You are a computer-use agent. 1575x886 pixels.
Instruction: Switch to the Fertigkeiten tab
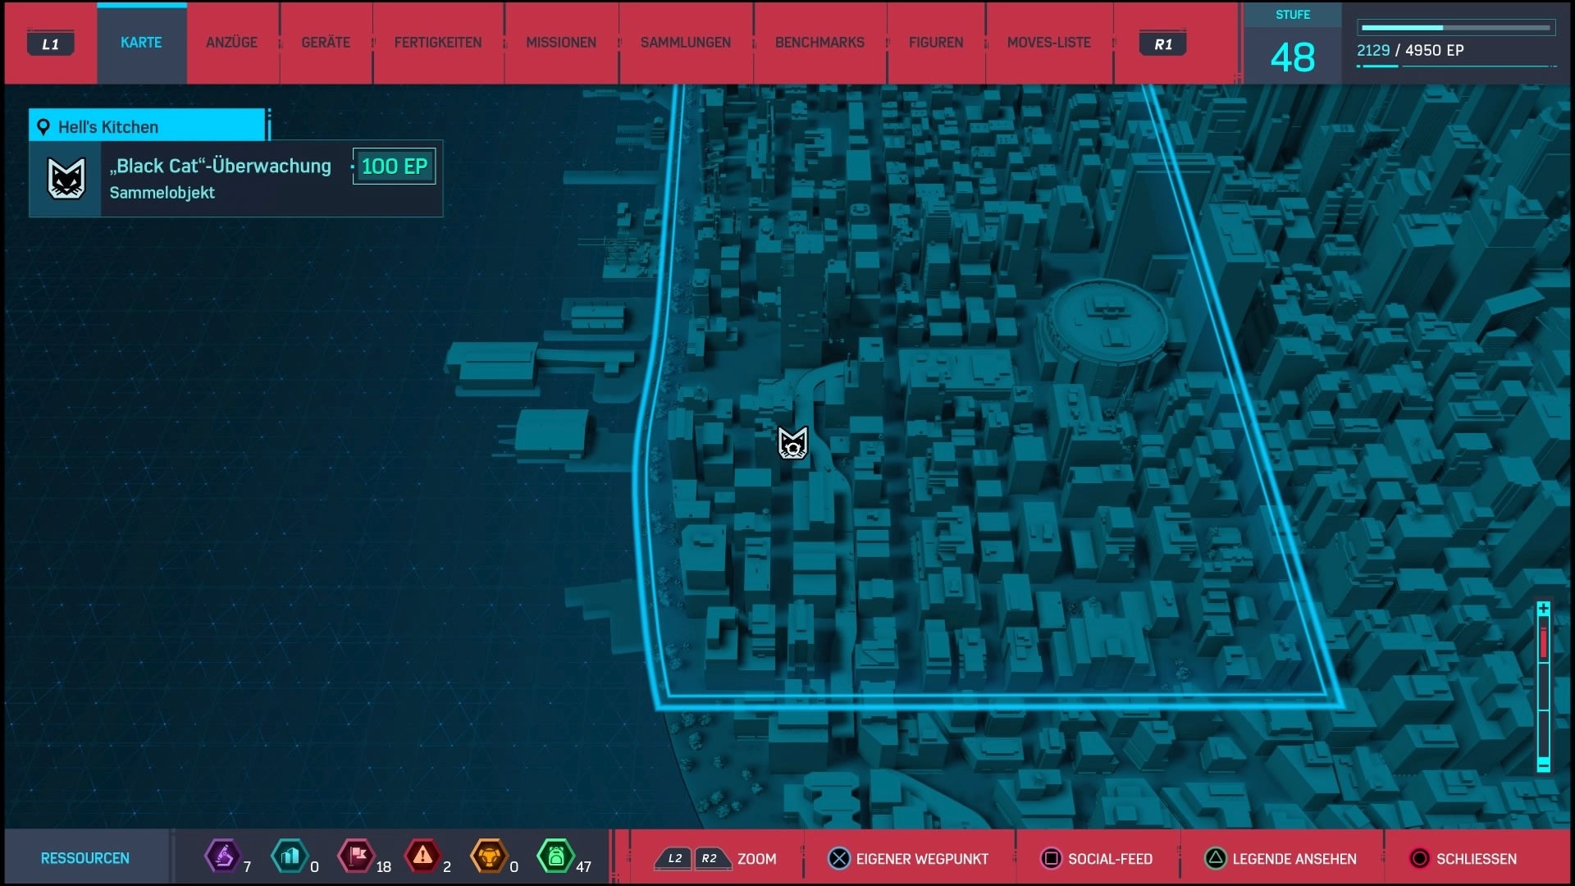coord(438,43)
